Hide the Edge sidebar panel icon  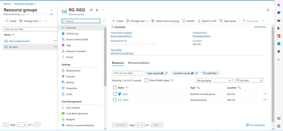coord(279,119)
